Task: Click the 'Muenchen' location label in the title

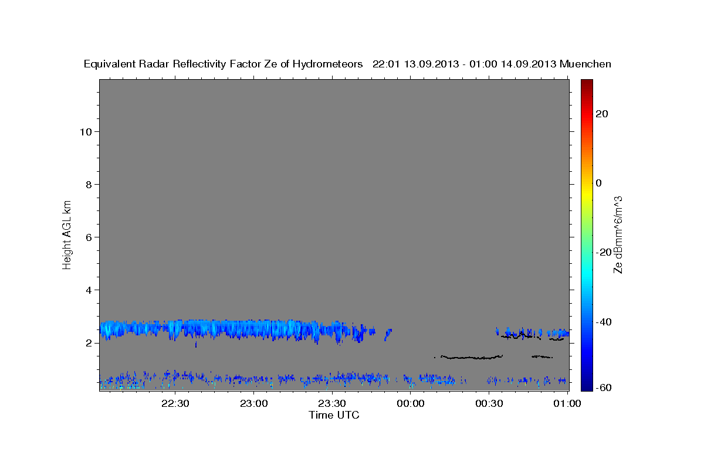Action: [x=586, y=64]
